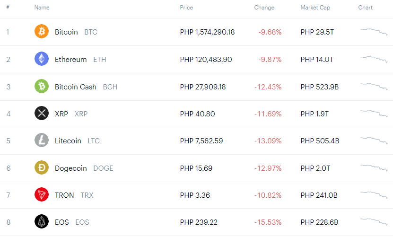View the EOS price trend chart
The image size is (393, 237).
[374, 222]
